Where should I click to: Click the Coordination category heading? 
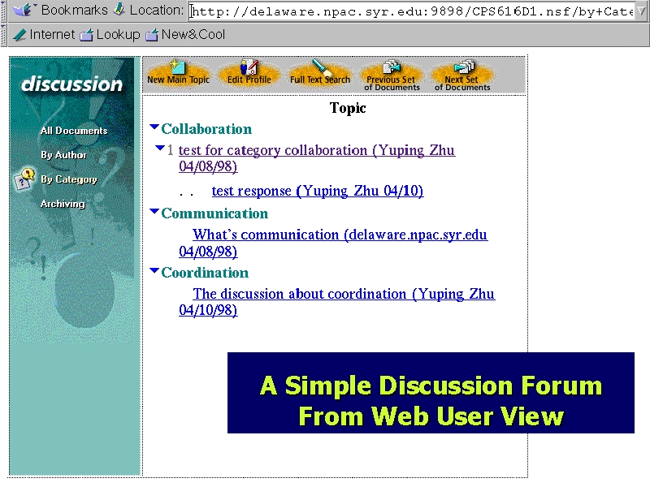pyautogui.click(x=205, y=273)
